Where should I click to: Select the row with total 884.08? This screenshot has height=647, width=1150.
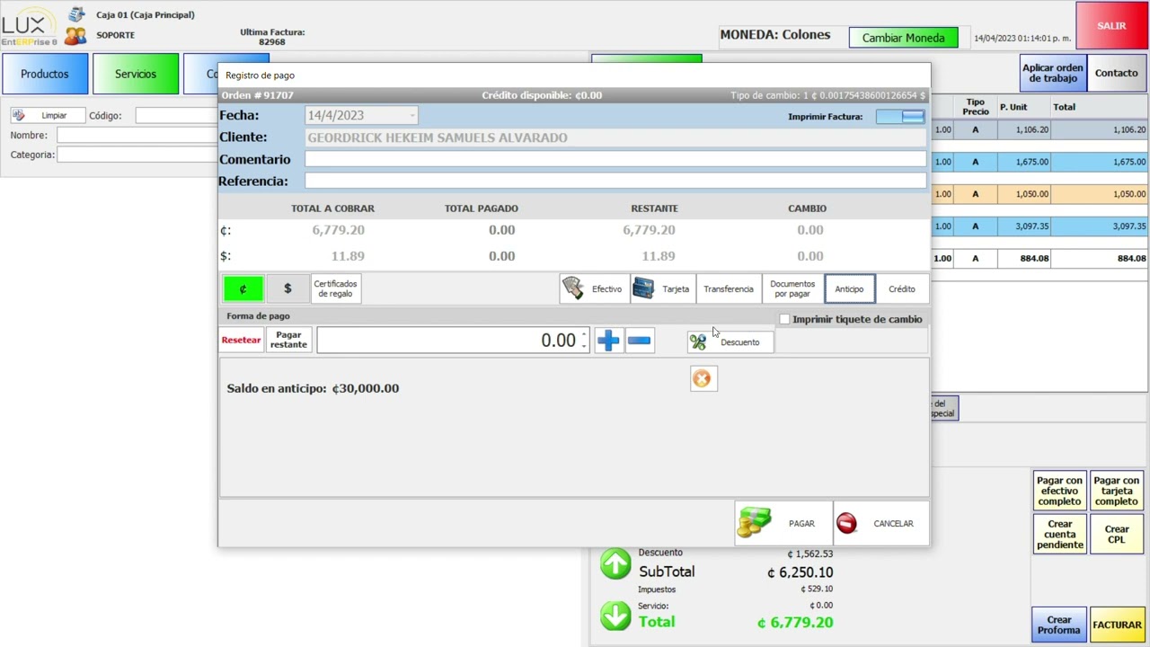1040,258
